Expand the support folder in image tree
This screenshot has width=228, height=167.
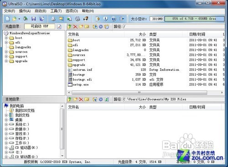tap(6, 57)
